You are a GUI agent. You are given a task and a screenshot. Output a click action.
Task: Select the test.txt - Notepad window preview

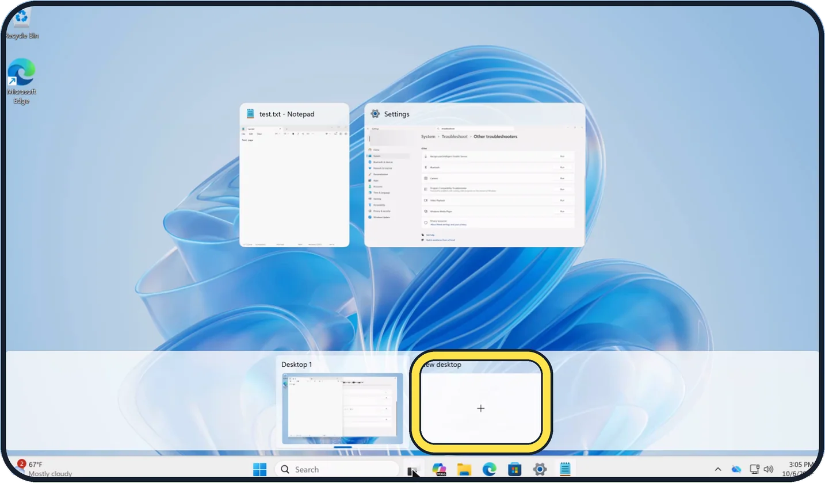pyautogui.click(x=294, y=175)
